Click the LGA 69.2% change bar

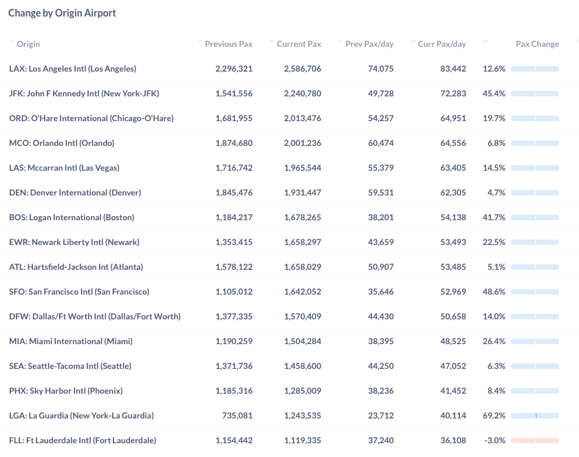click(x=535, y=416)
